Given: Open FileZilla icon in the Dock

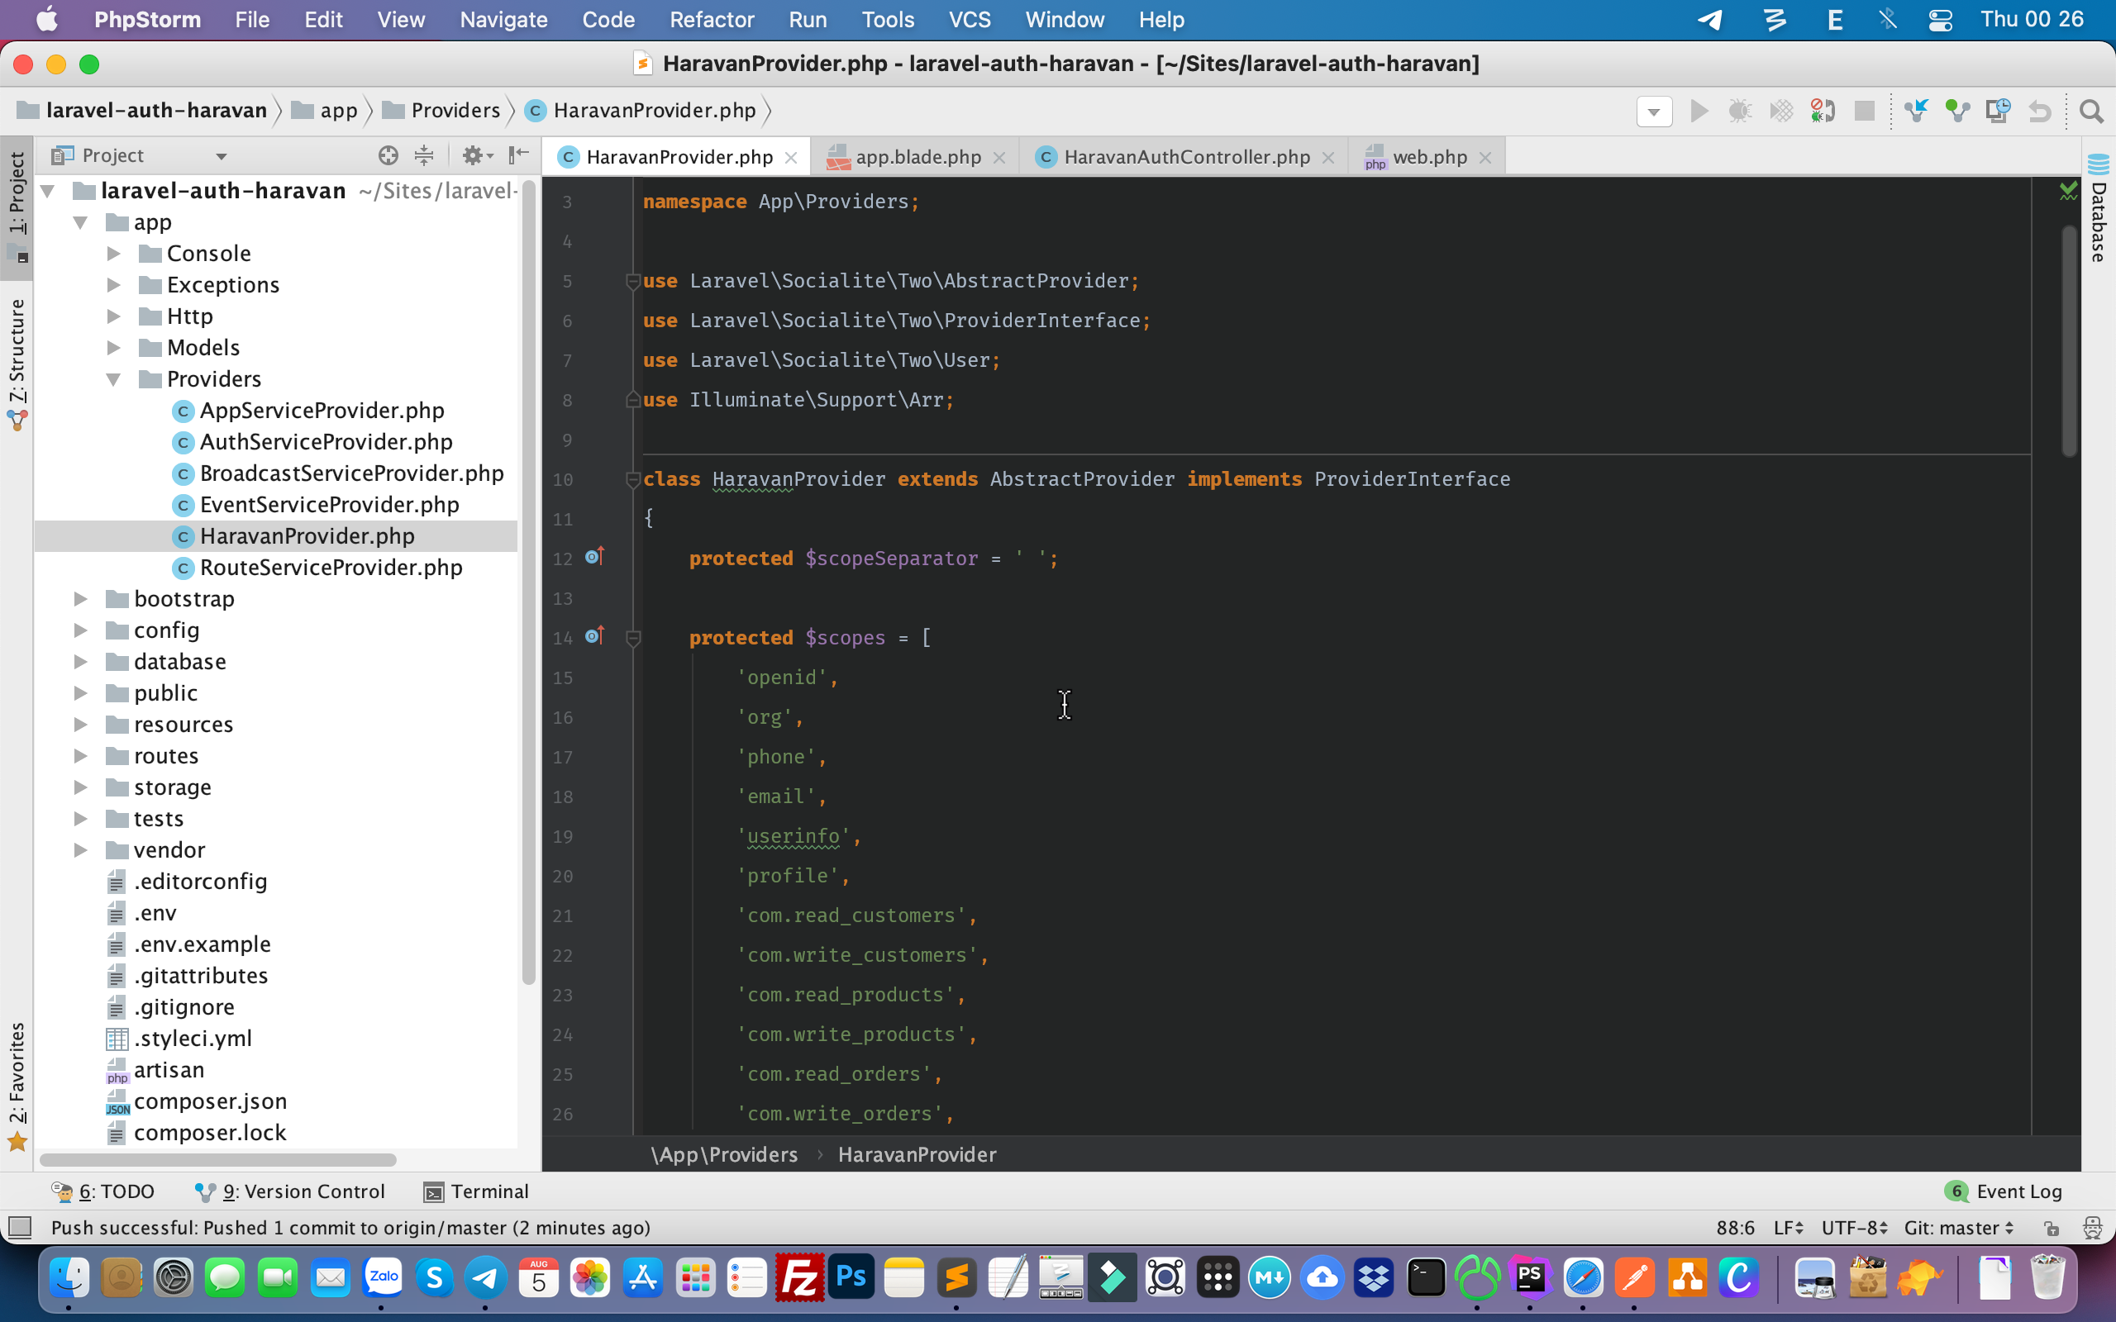Looking at the screenshot, I should (x=799, y=1278).
